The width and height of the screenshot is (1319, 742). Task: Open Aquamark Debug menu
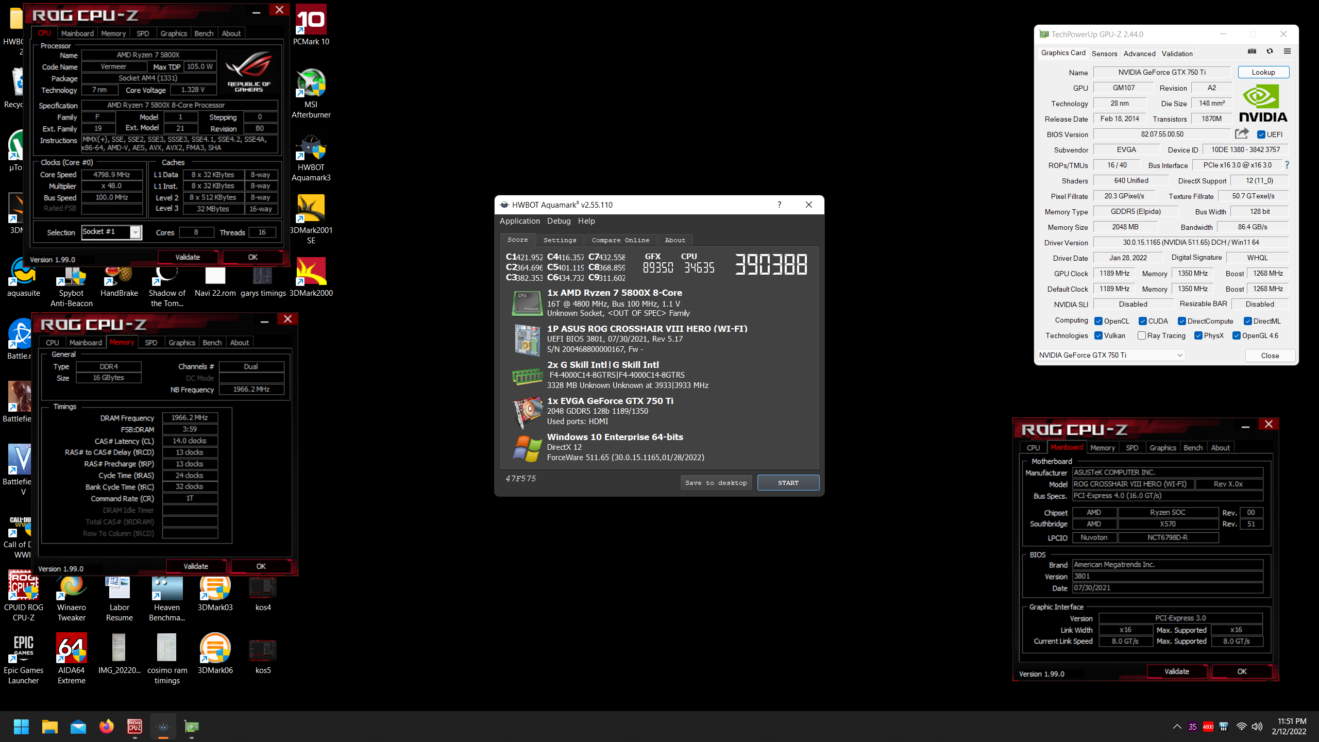click(559, 221)
